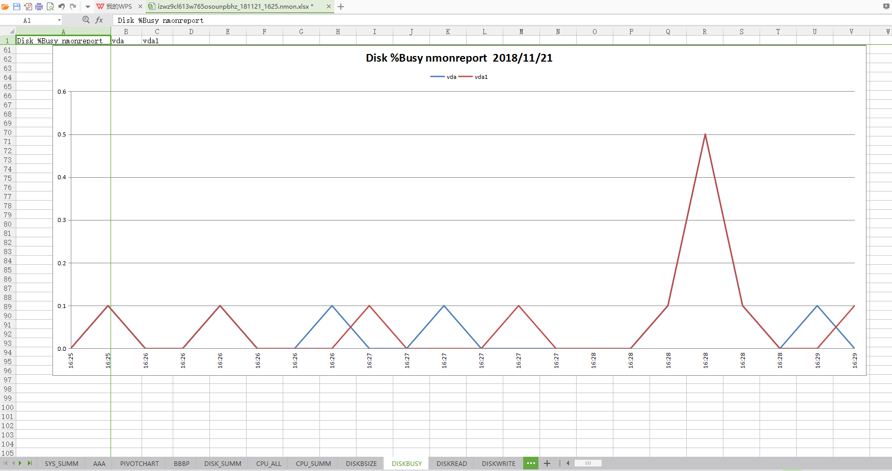
Task: Click the vda legend entry
Action: click(x=444, y=77)
